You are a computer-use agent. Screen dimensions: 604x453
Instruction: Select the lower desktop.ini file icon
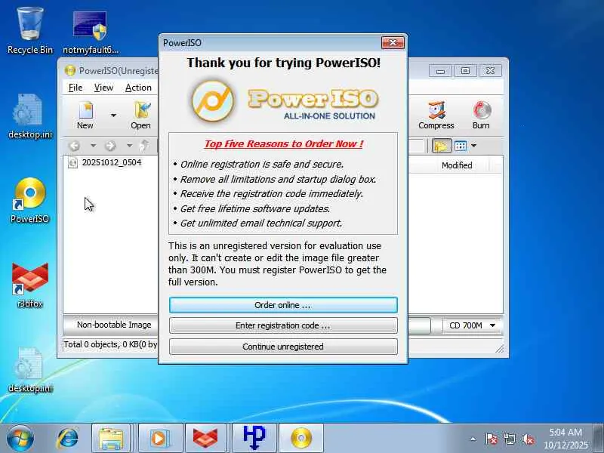tap(30, 370)
